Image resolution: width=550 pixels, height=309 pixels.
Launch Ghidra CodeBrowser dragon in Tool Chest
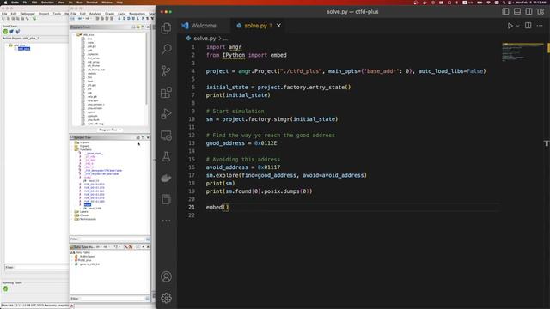(5, 32)
